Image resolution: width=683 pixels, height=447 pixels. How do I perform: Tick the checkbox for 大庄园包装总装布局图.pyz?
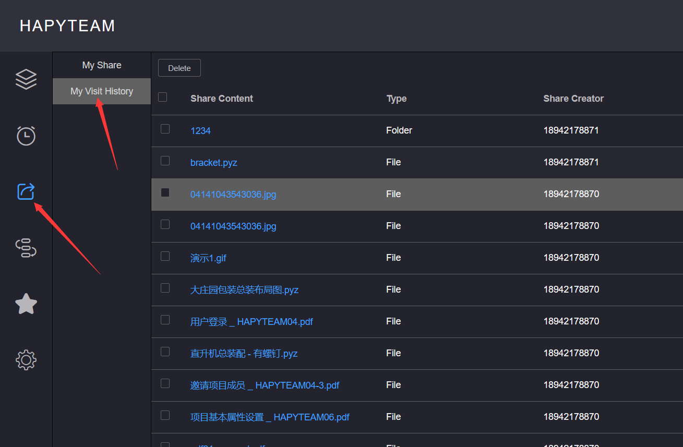point(165,288)
